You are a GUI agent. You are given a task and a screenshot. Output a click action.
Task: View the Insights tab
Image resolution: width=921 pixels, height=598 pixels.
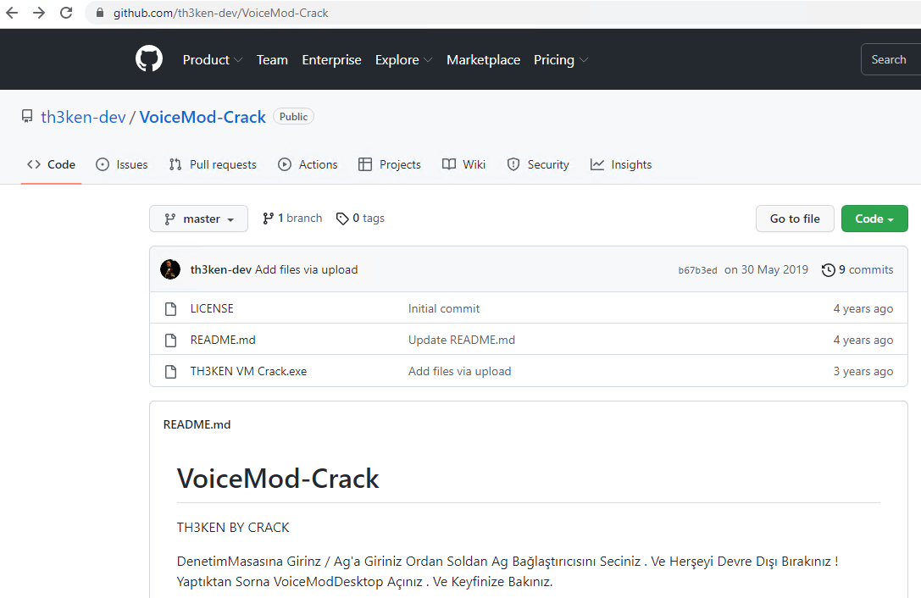pos(621,164)
